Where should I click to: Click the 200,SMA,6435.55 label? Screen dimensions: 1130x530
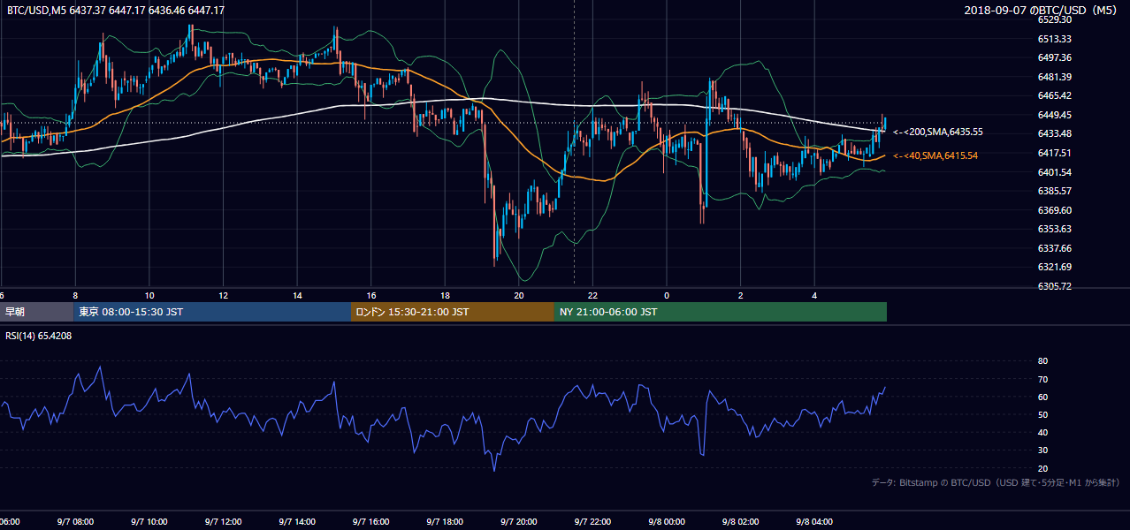coord(938,132)
